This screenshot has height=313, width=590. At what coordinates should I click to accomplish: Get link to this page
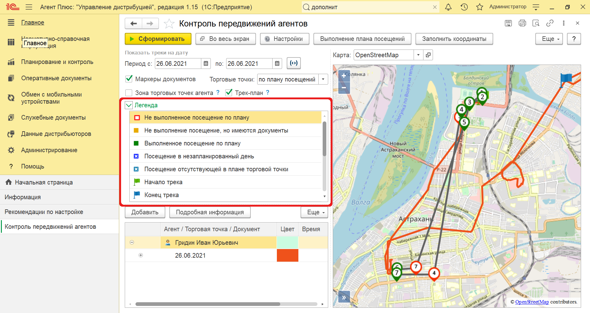pyautogui.click(x=550, y=23)
